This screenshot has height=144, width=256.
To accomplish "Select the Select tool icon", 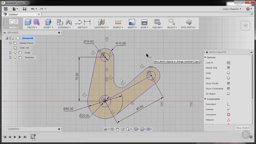I will point(172,22).
